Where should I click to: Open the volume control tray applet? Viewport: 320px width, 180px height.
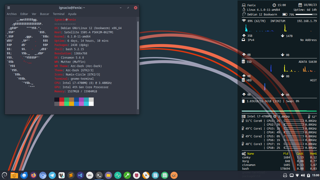click(303, 175)
